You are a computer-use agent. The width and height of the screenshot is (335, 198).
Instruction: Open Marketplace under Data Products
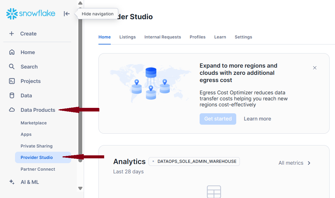pyautogui.click(x=34, y=123)
